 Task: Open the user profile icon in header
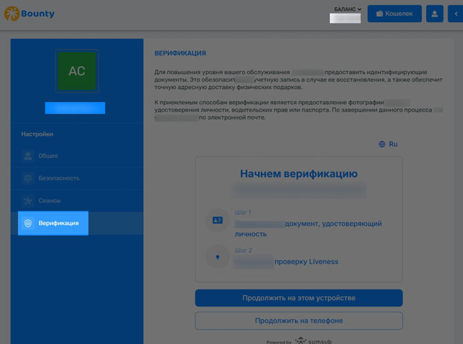434,13
